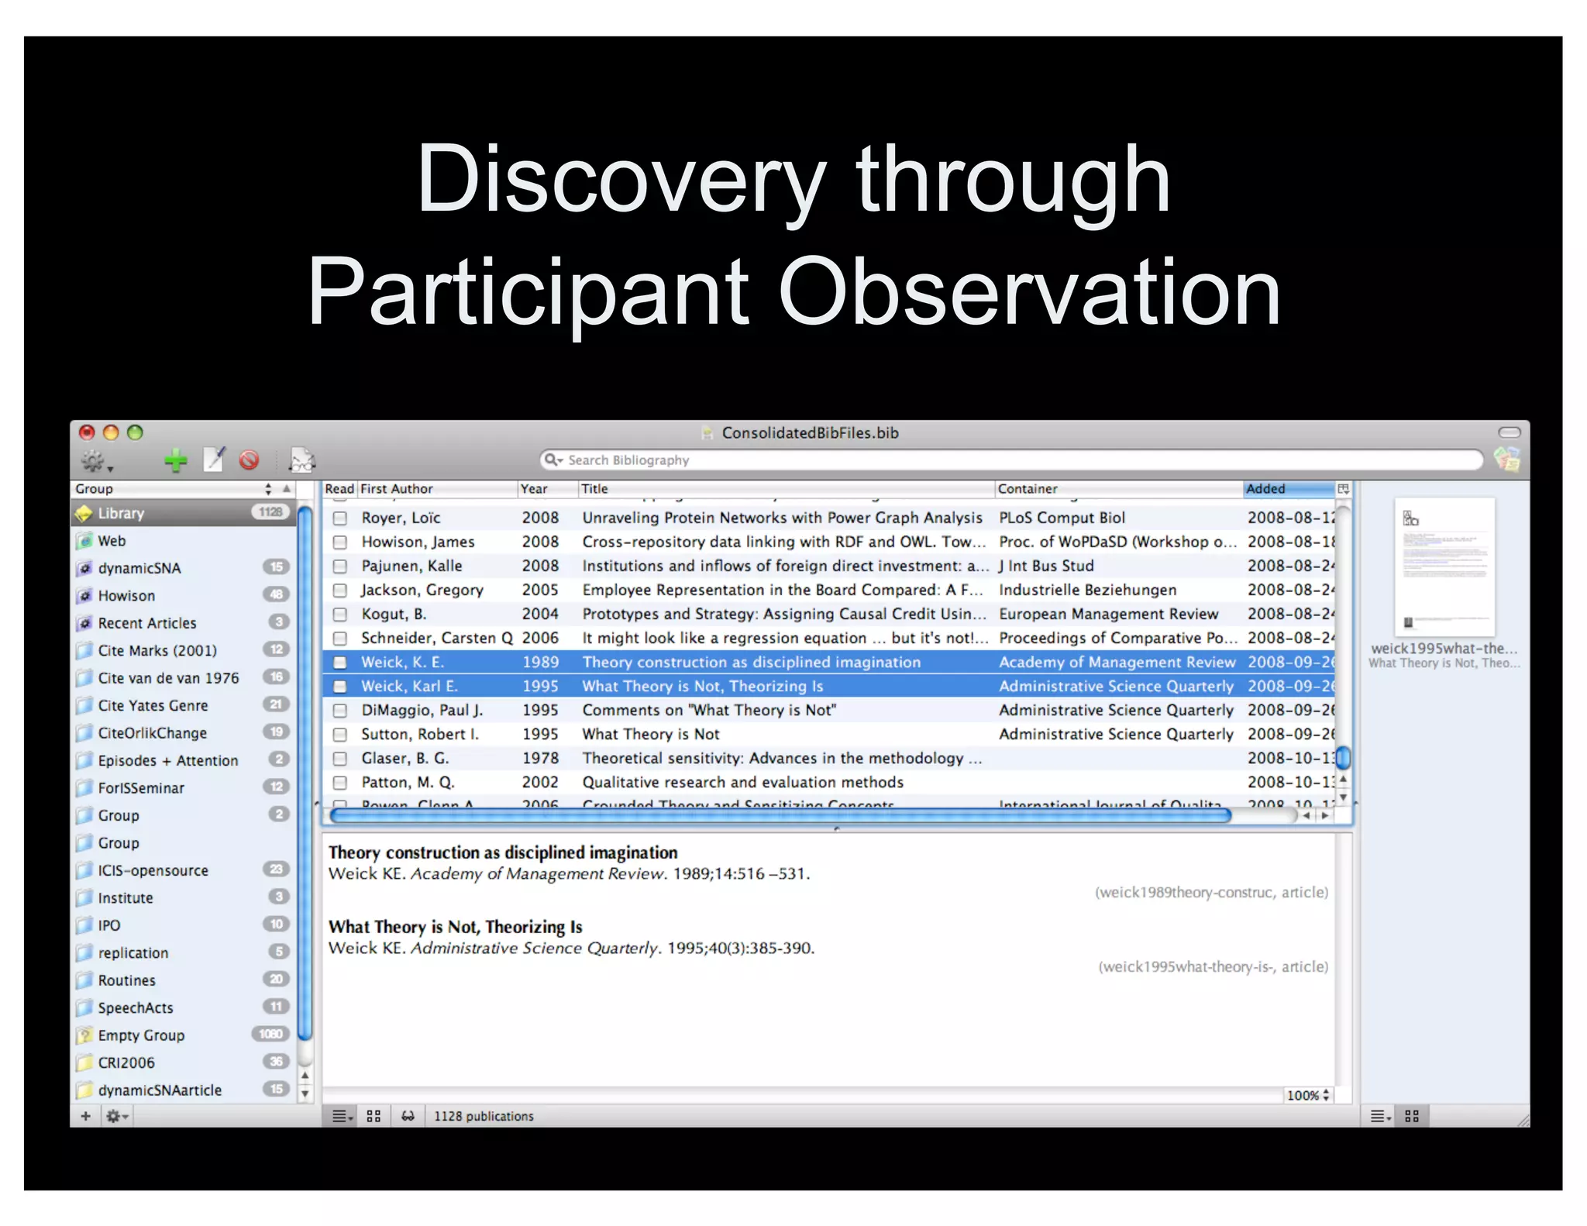Open the group action gear menu
Image resolution: width=1587 pixels, height=1226 pixels.
click(x=117, y=1116)
